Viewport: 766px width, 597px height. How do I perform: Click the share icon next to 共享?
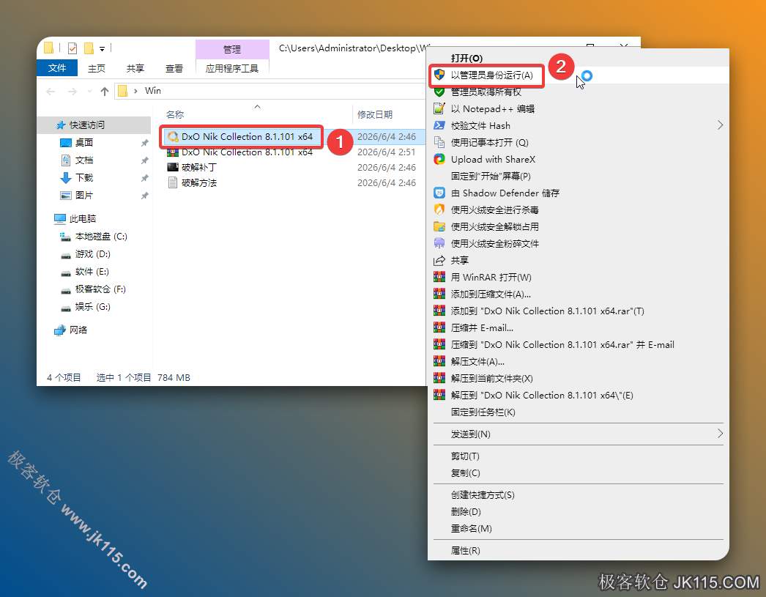[439, 260]
